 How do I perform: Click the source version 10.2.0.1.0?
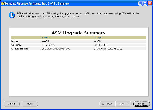point(49,45)
